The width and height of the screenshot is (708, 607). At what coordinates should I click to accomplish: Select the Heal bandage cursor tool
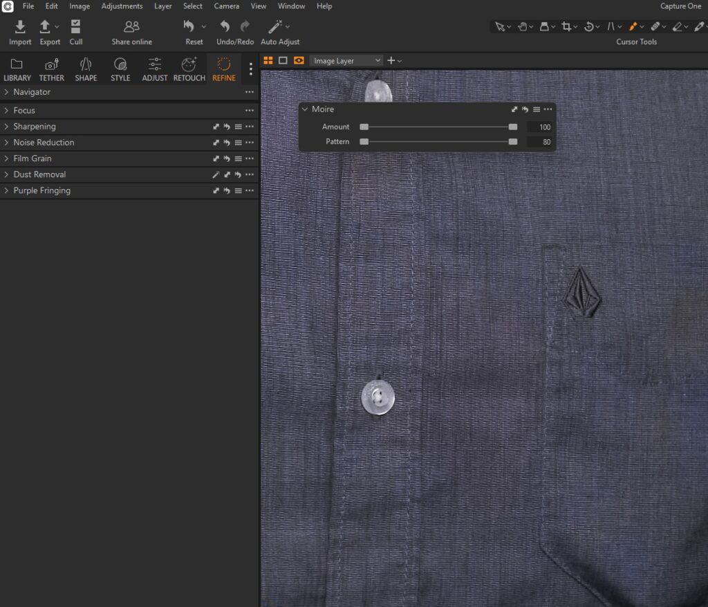[655, 26]
